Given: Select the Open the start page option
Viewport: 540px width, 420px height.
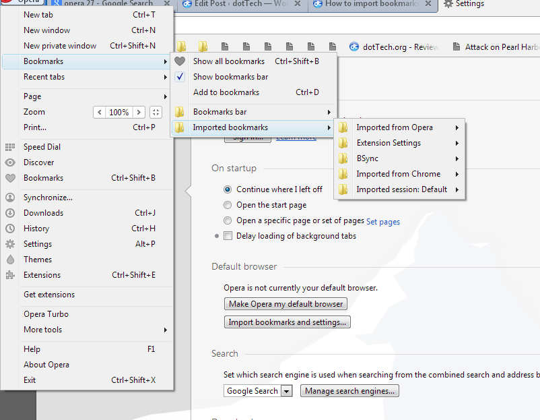Looking at the screenshot, I should click(227, 204).
